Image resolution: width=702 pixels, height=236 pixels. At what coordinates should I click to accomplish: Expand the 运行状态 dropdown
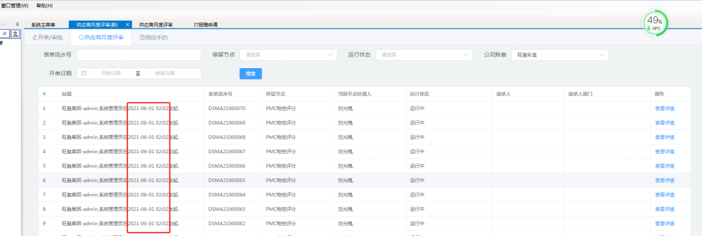tap(424, 55)
